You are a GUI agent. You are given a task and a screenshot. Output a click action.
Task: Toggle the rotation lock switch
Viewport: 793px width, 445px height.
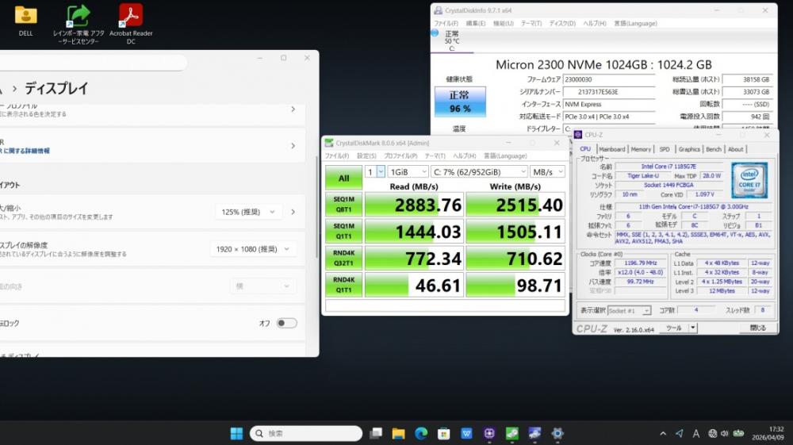point(286,323)
